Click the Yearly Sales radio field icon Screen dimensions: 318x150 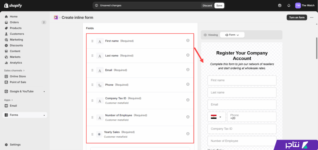(99, 134)
